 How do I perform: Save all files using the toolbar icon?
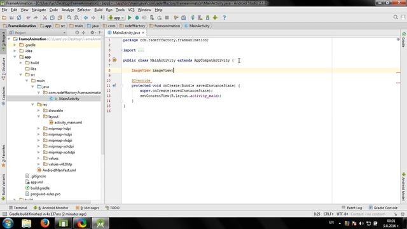click(x=11, y=18)
